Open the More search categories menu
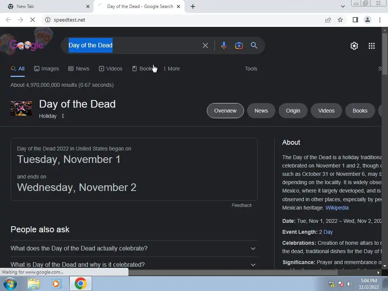388x291 pixels. [172, 69]
